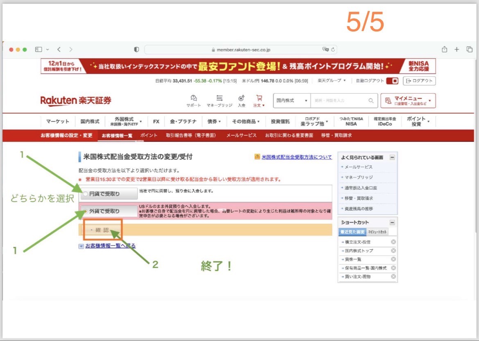Click the Safari share icon
Viewport: 479px width, 341px height.
point(445,49)
